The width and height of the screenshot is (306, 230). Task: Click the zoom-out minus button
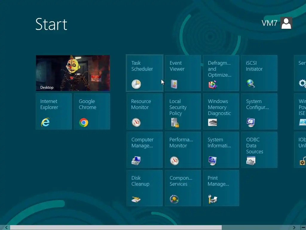(303, 228)
